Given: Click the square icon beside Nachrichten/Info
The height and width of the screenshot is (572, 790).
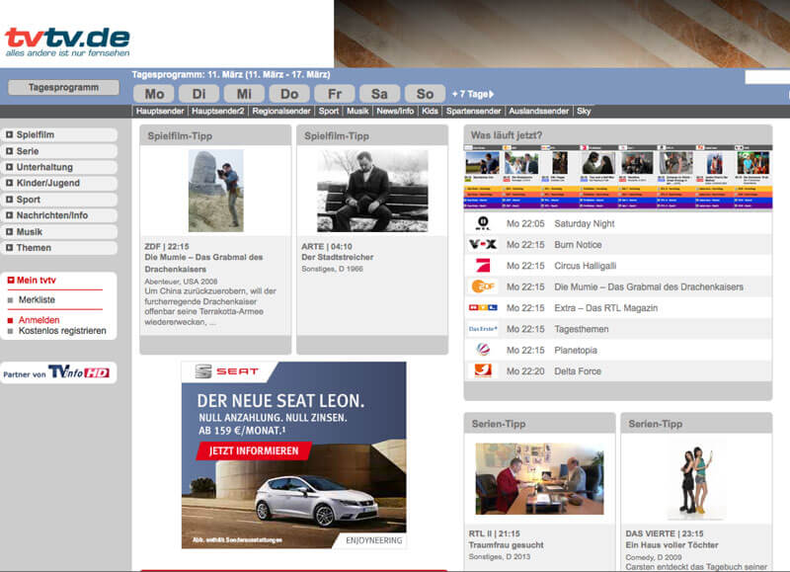Looking at the screenshot, I should 9,215.
